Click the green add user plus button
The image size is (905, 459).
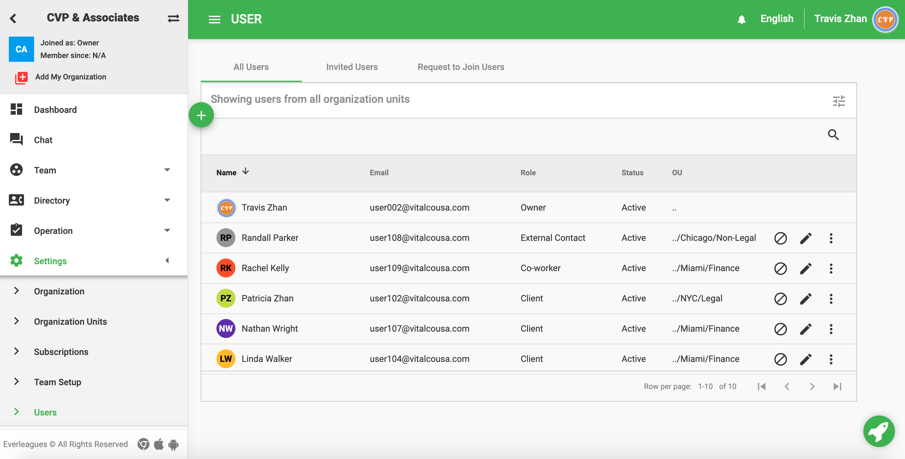pyautogui.click(x=201, y=115)
